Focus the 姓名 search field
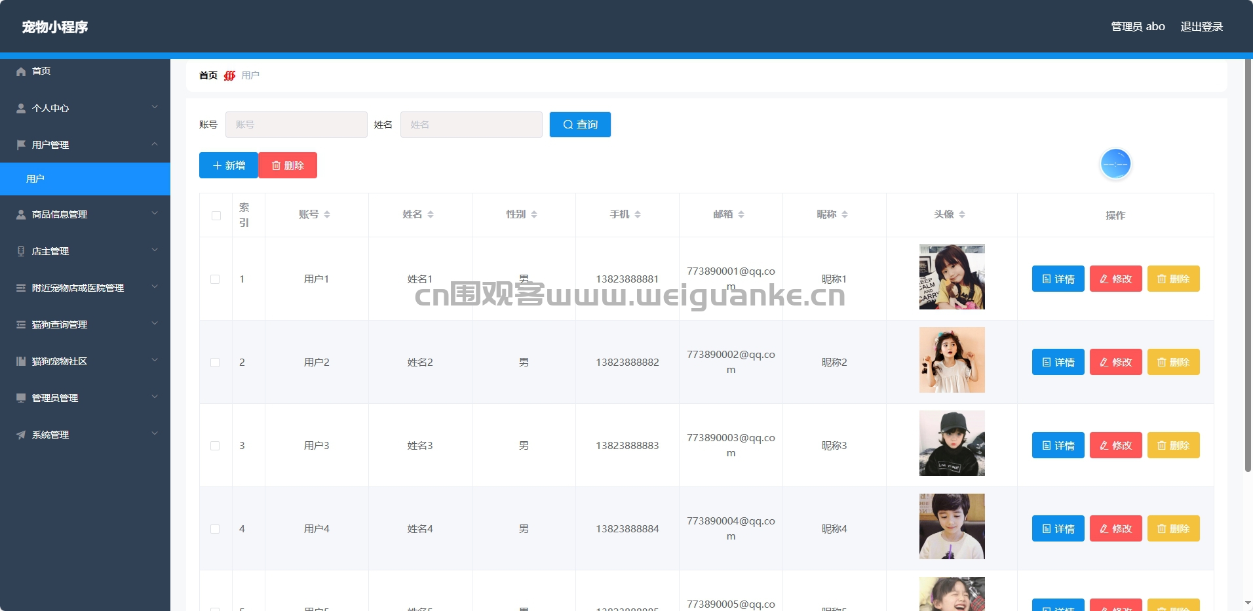The width and height of the screenshot is (1253, 611). (471, 125)
